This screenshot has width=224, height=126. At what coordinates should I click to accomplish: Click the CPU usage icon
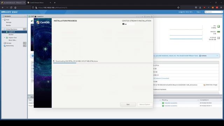218,27
